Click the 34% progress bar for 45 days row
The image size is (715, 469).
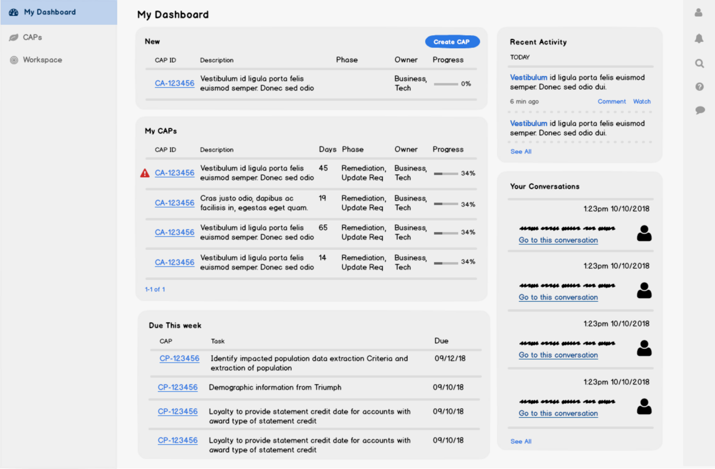(446, 173)
